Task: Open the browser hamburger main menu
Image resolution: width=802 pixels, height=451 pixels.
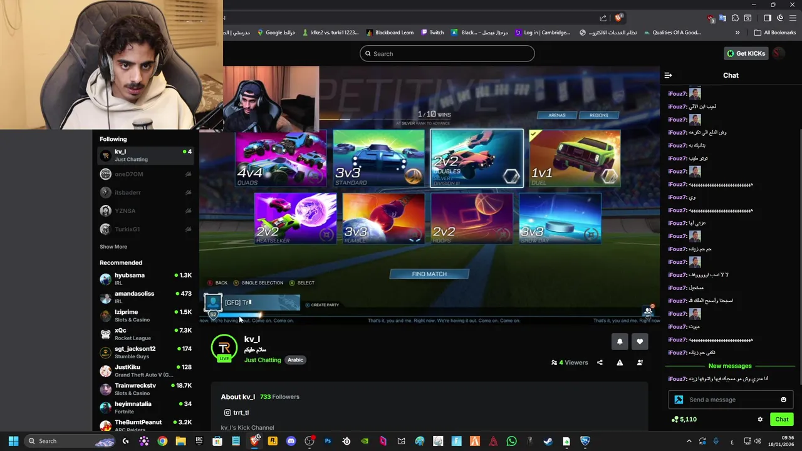Action: point(793,18)
